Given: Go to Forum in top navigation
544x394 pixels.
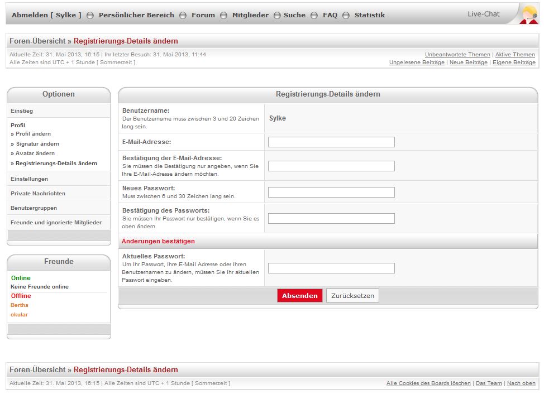Looking at the screenshot, I should [203, 15].
